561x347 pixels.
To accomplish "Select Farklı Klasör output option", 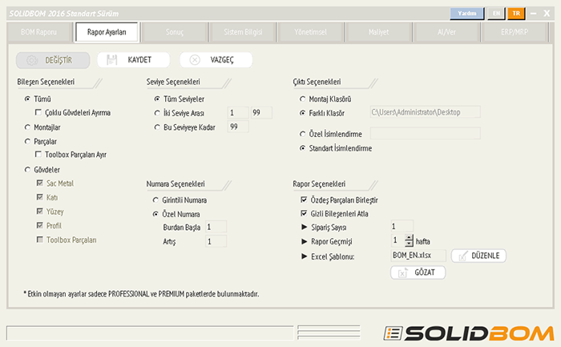I will point(303,113).
